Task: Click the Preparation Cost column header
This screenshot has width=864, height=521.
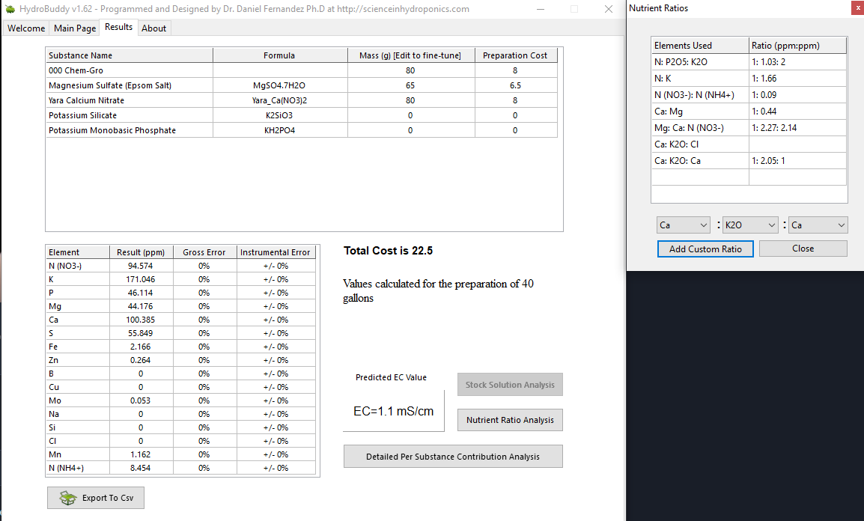Action: tap(516, 55)
